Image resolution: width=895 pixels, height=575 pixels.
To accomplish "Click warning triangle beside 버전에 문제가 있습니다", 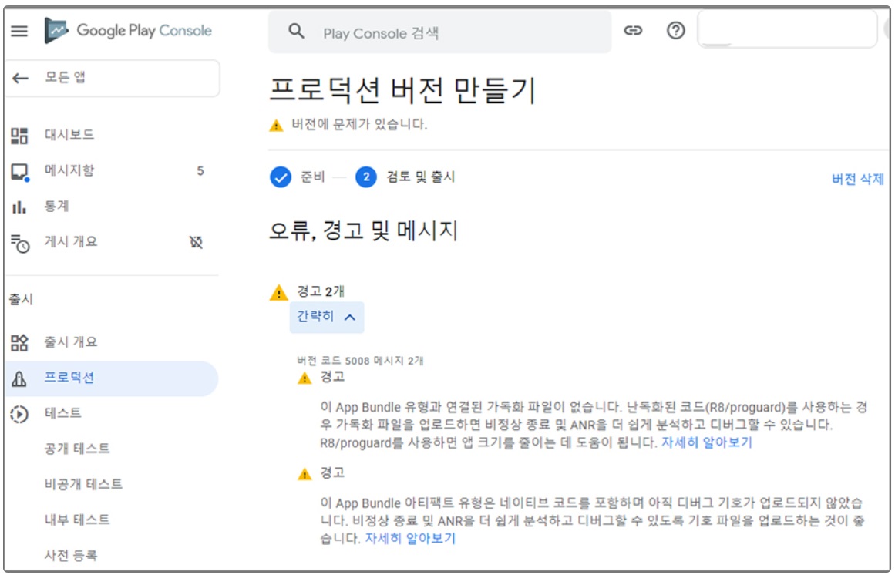I will pyautogui.click(x=276, y=126).
